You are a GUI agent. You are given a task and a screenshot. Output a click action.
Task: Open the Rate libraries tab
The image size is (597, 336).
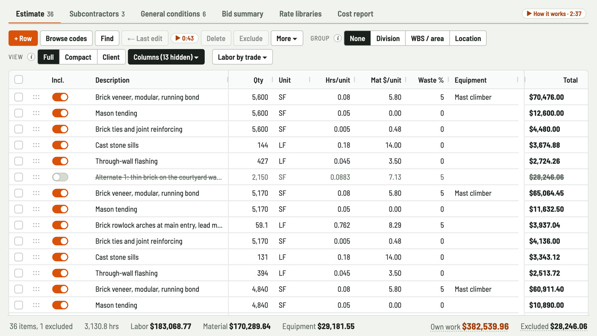(301, 14)
